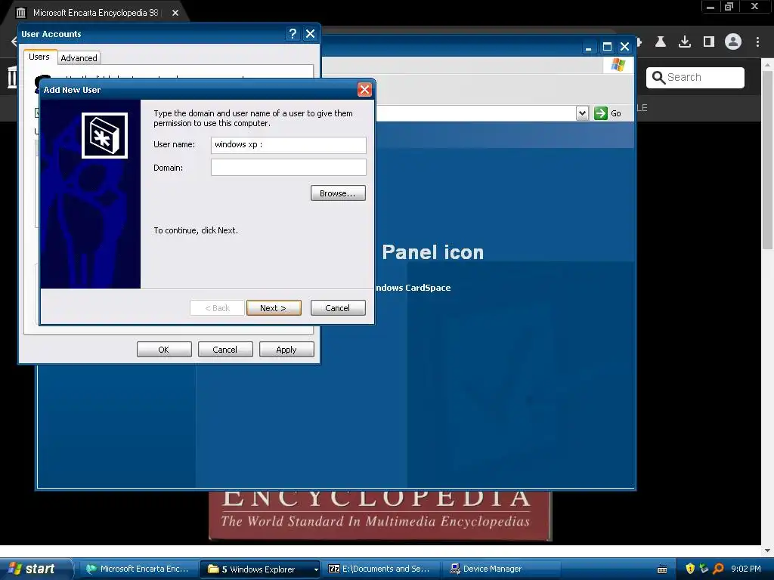Open the Start menu

pyautogui.click(x=36, y=569)
